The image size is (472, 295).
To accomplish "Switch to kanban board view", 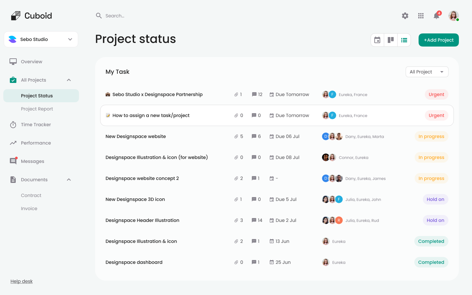I will coord(390,40).
